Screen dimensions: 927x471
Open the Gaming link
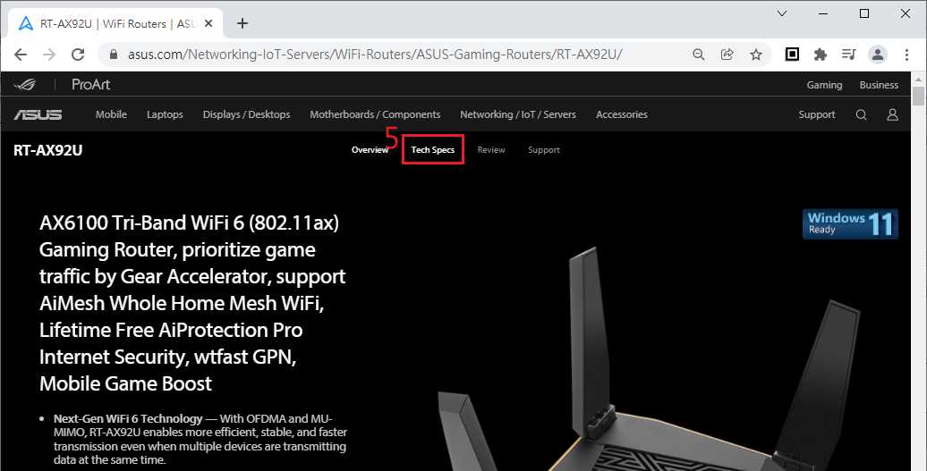pos(824,85)
